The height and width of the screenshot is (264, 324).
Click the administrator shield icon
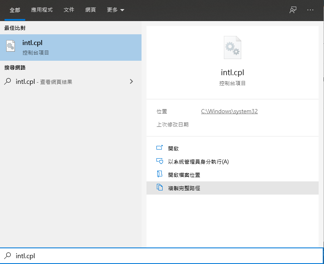pos(160,161)
